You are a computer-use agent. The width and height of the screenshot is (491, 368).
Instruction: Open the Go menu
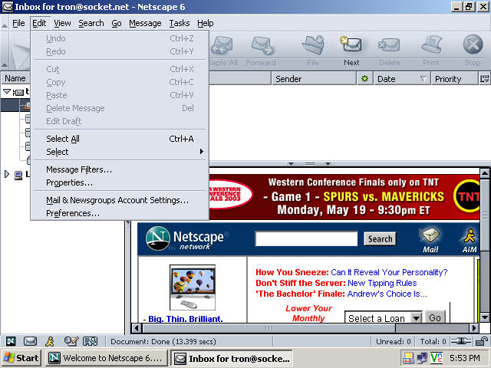117,23
